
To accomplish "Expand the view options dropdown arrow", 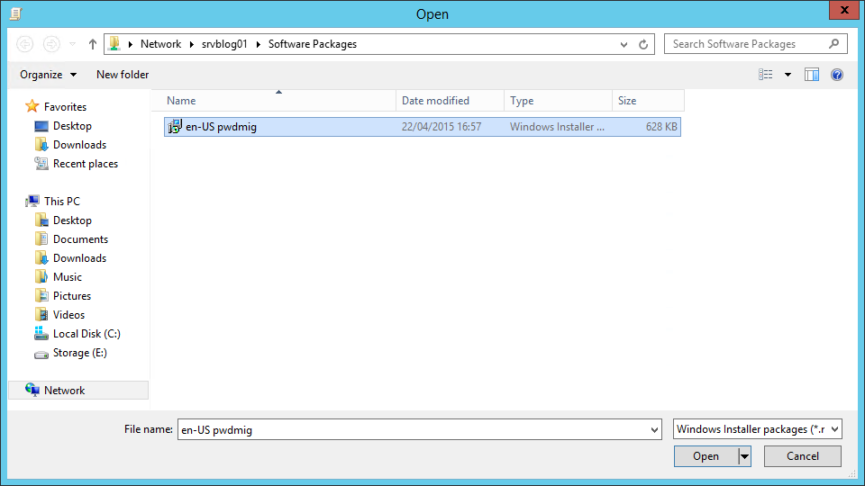I will click(788, 75).
